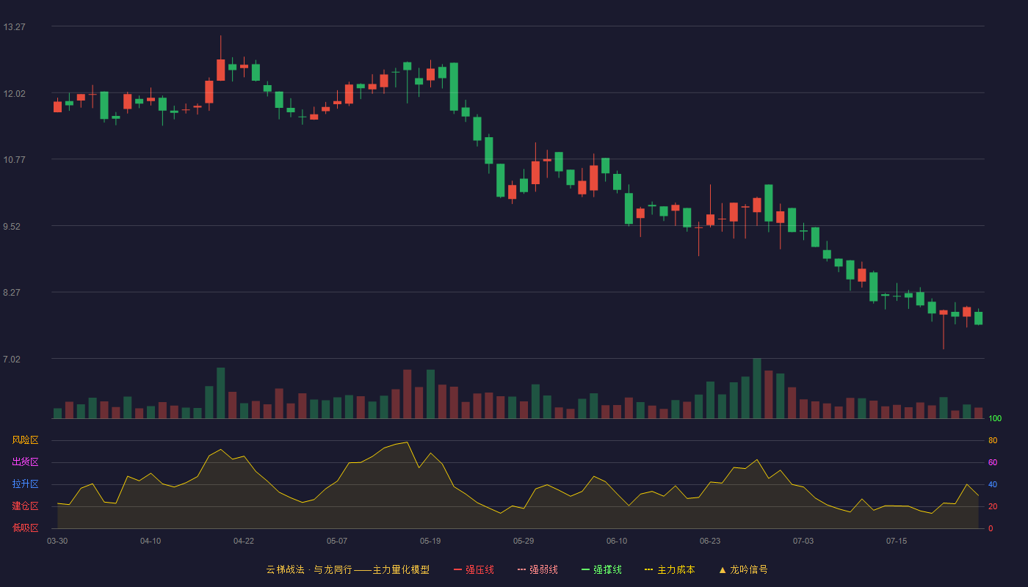The image size is (1028, 587).
Task: Click the 100 indicator scale label
Action: [x=995, y=419]
